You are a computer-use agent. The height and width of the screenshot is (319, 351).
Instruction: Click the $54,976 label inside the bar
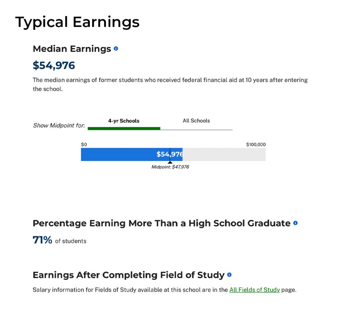pyautogui.click(x=170, y=154)
